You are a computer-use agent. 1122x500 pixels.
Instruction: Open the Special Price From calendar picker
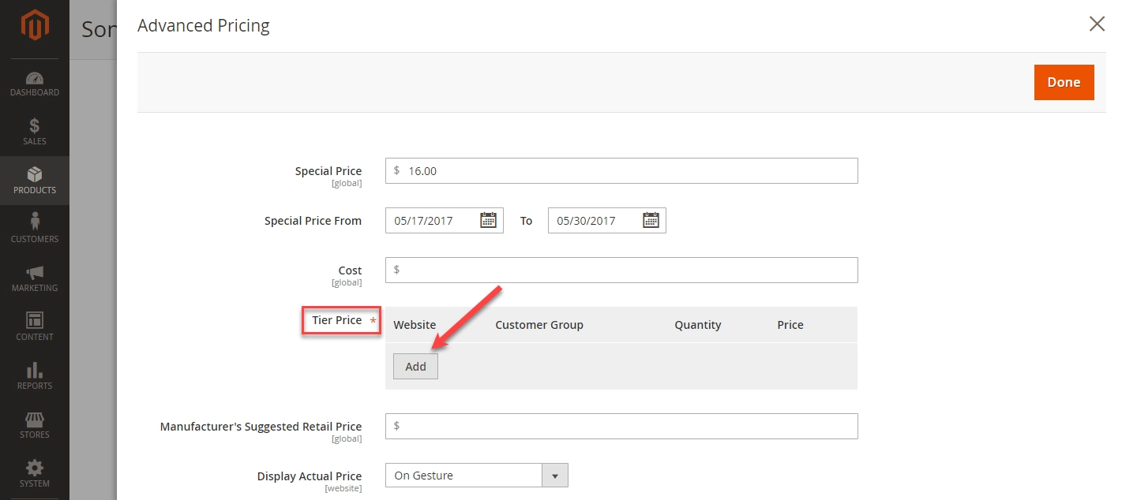[x=489, y=221]
